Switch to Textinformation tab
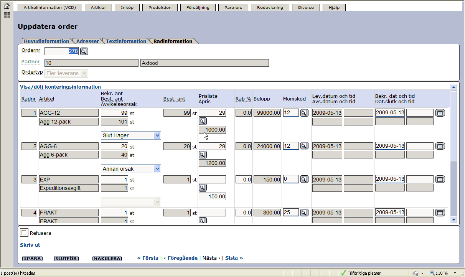Image resolution: width=465 pixels, height=277 pixels. click(x=126, y=41)
